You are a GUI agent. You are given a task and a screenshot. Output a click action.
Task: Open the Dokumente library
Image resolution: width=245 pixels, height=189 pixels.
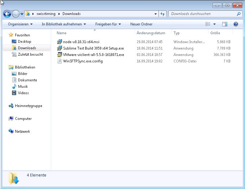pos(28,80)
